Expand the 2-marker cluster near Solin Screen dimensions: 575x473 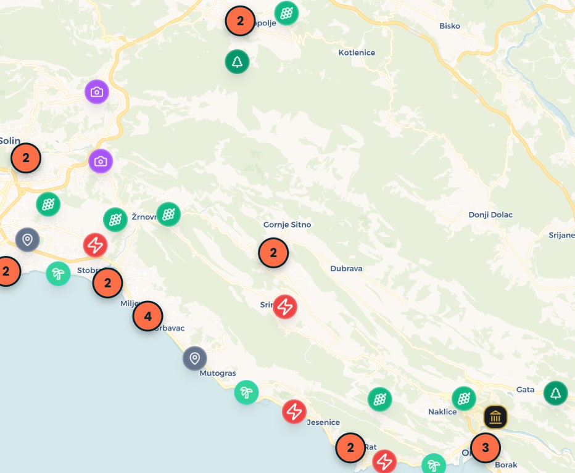[x=26, y=158]
